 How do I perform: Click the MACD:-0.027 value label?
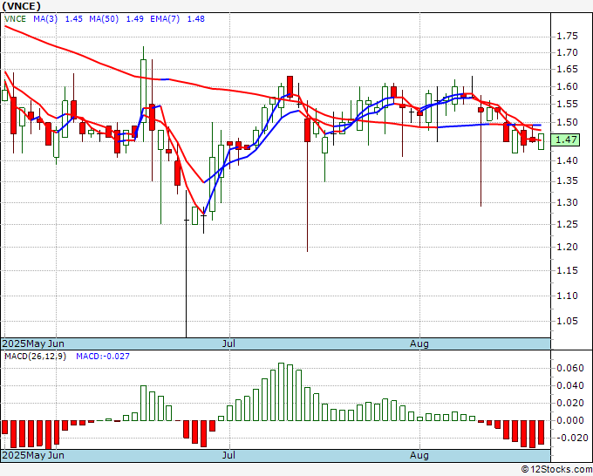103,357
